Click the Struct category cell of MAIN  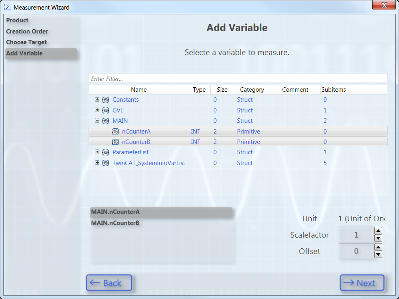(x=245, y=121)
